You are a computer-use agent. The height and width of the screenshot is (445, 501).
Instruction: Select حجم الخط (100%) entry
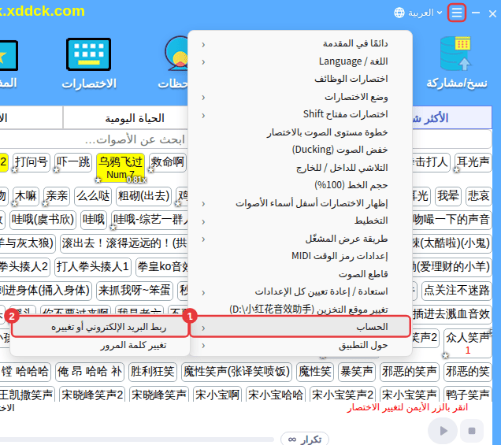click(299, 185)
